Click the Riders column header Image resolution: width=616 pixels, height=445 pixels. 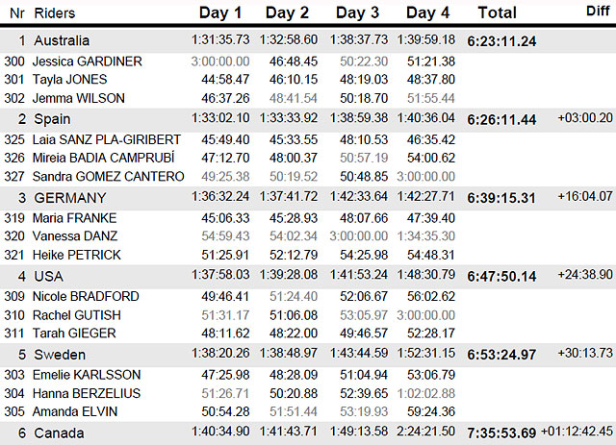point(55,13)
